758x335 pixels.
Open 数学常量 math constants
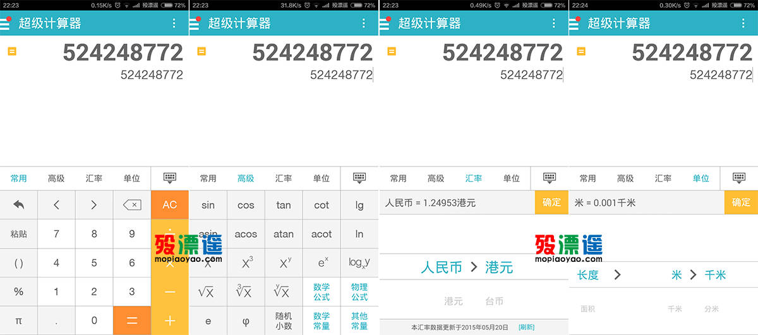(322, 320)
